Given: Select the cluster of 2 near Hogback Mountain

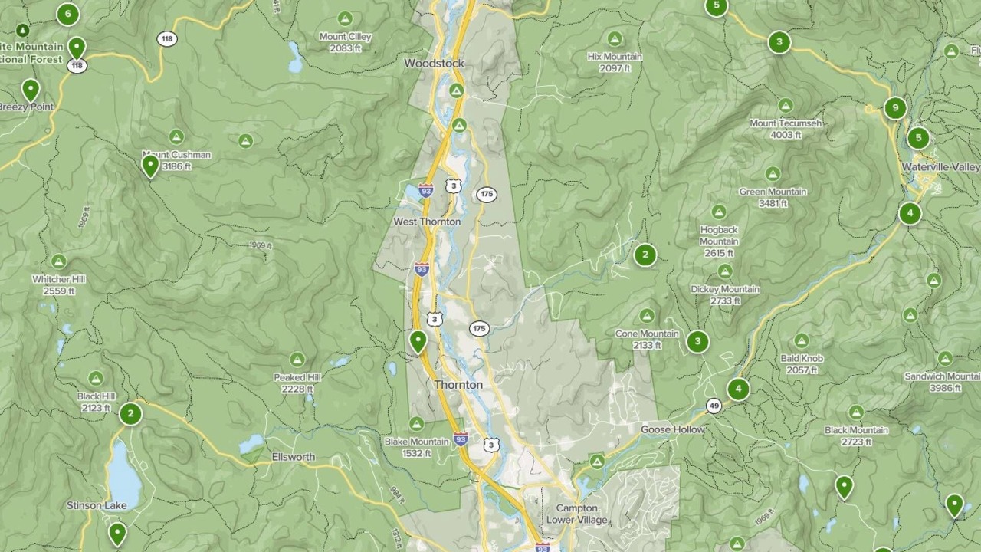Looking at the screenshot, I should [645, 255].
